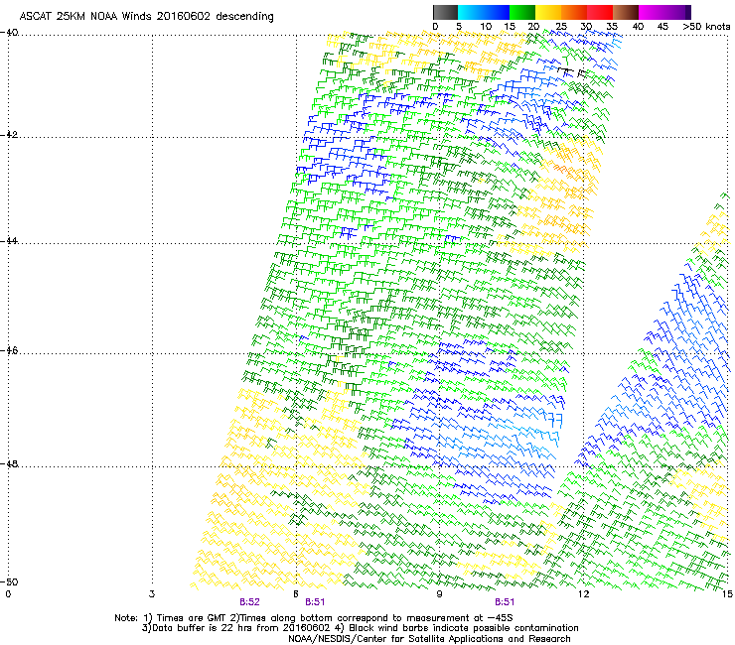Click the '25' label under the color scale
Image resolution: width=735 pixels, height=645 pixels.
561,27
